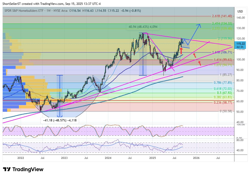Click the 2025 label on time axis
Screen dimensions: 250x177
(153, 158)
